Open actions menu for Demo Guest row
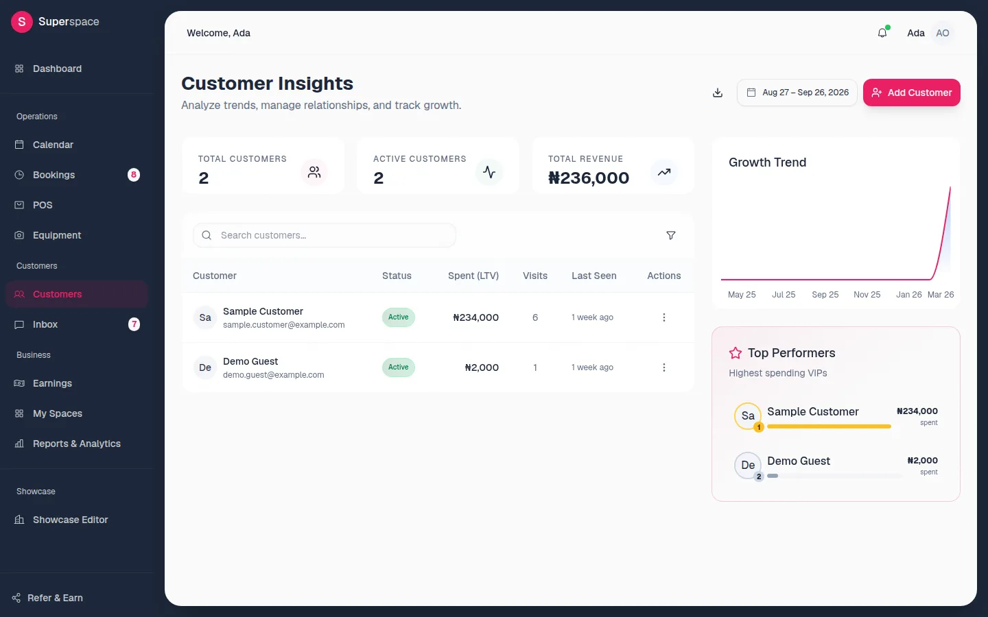This screenshot has height=617, width=988. [x=663, y=367]
